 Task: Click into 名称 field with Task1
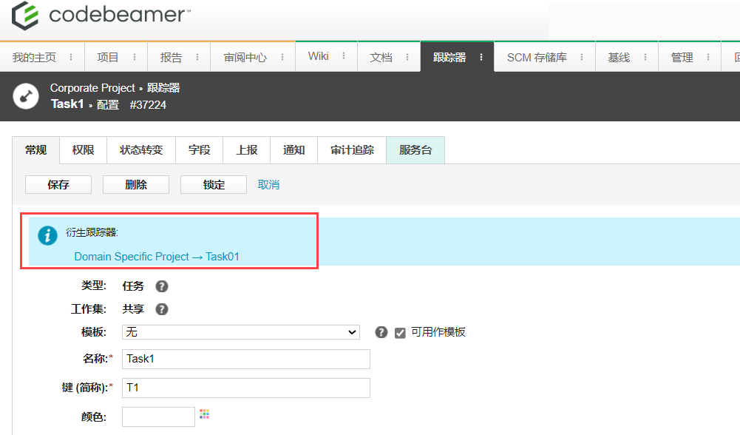246,359
